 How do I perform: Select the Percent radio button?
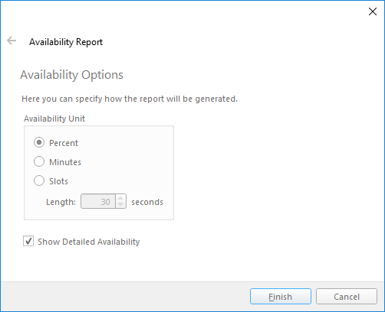(x=39, y=142)
